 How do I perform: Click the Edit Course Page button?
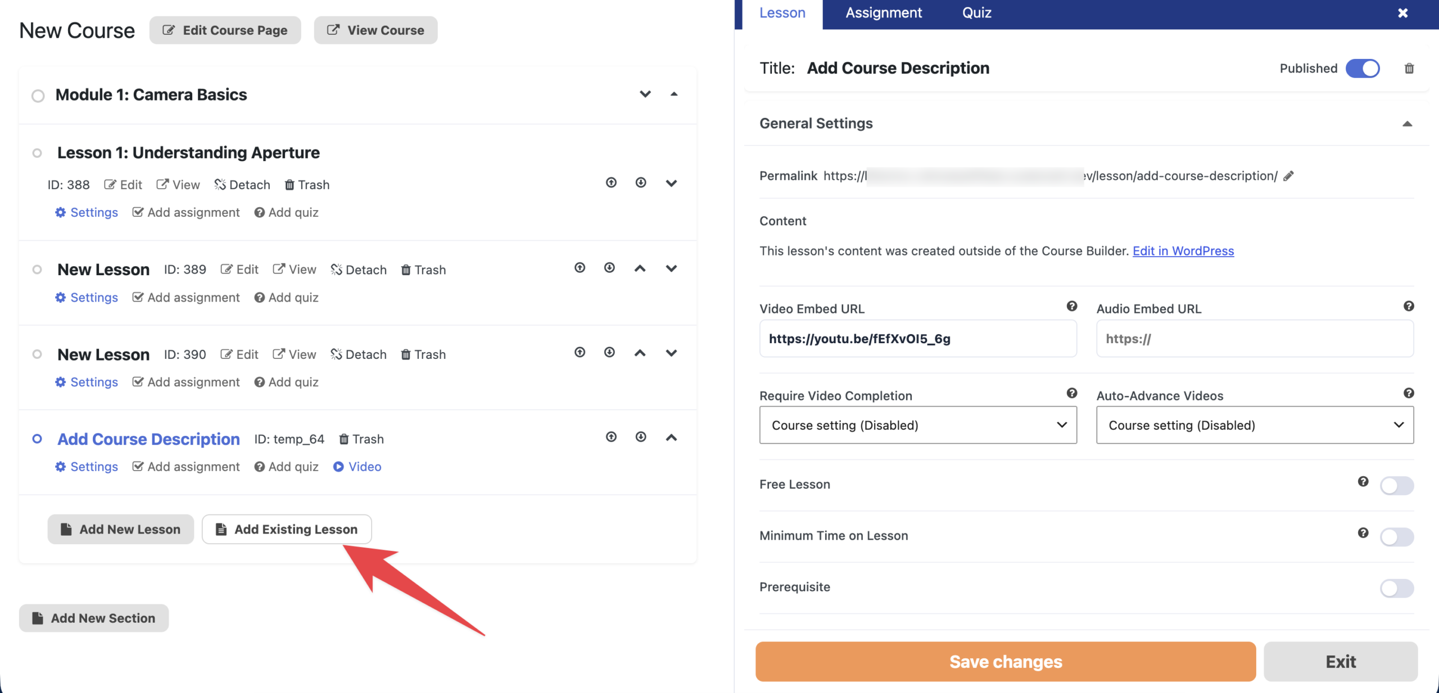click(x=225, y=30)
